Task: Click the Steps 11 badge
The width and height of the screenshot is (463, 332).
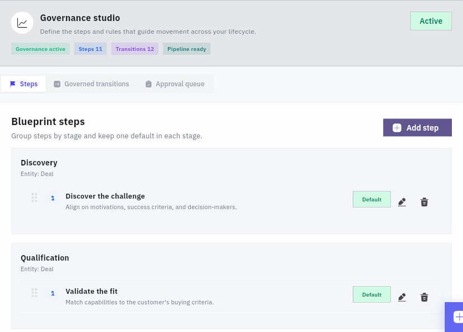Action: point(90,49)
